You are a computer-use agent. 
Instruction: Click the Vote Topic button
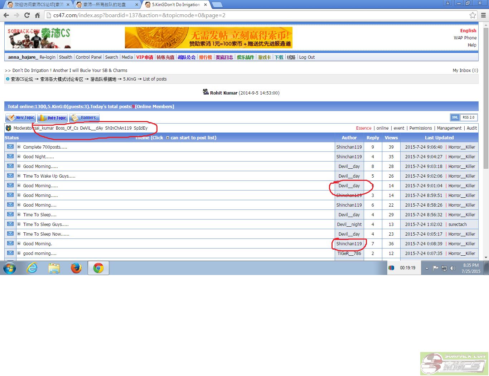53,118
